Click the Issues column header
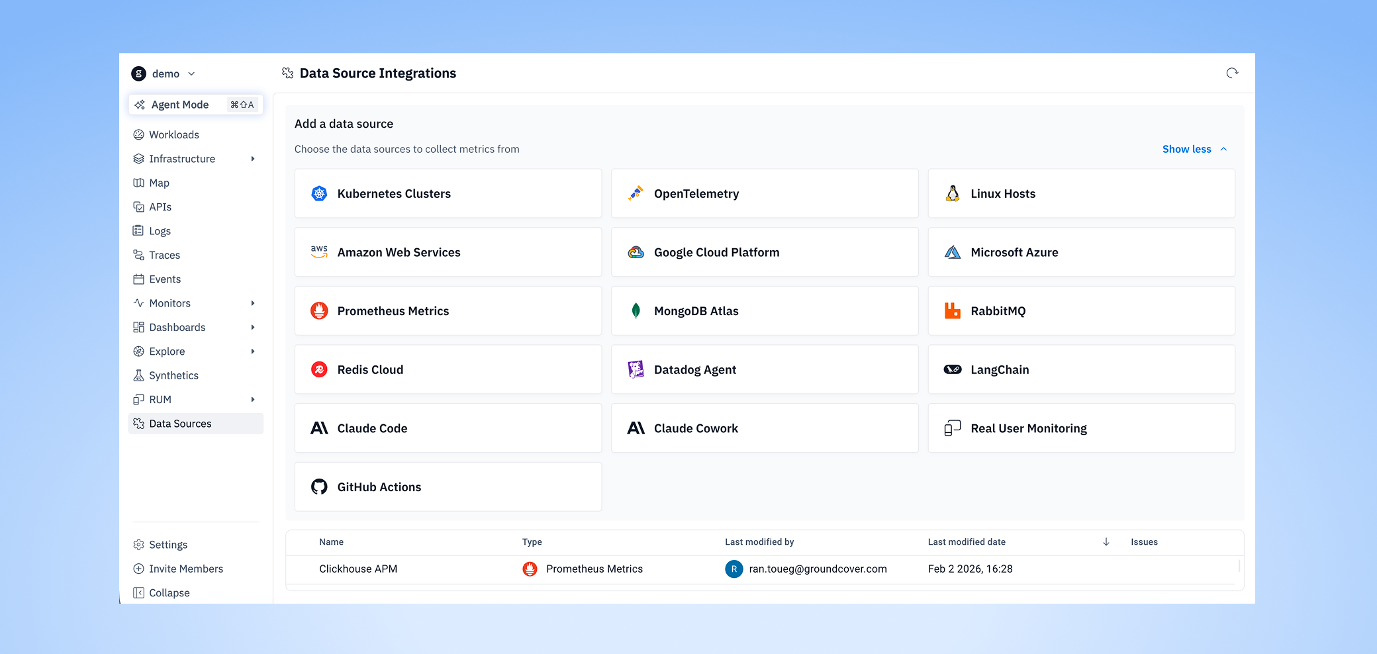Image resolution: width=1377 pixels, height=654 pixels. click(x=1144, y=541)
